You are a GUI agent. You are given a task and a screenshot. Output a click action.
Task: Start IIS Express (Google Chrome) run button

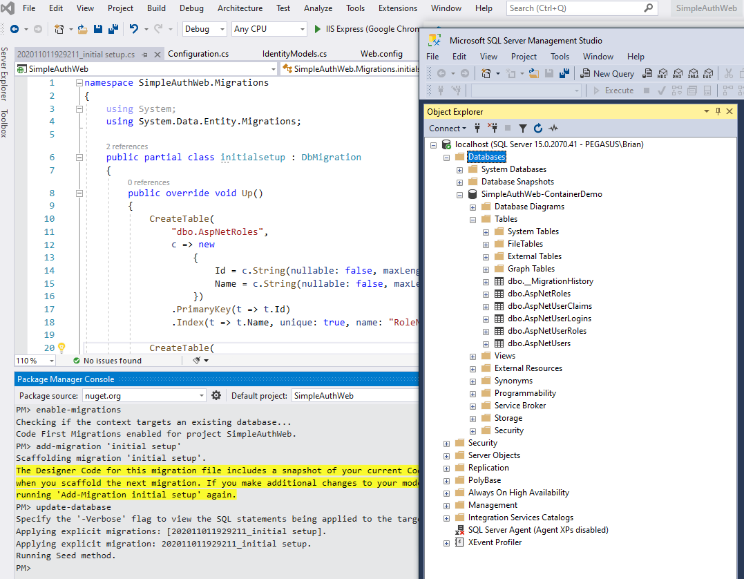(366, 29)
